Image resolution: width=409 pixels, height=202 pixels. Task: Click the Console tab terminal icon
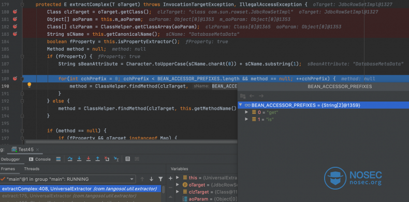coord(31,159)
